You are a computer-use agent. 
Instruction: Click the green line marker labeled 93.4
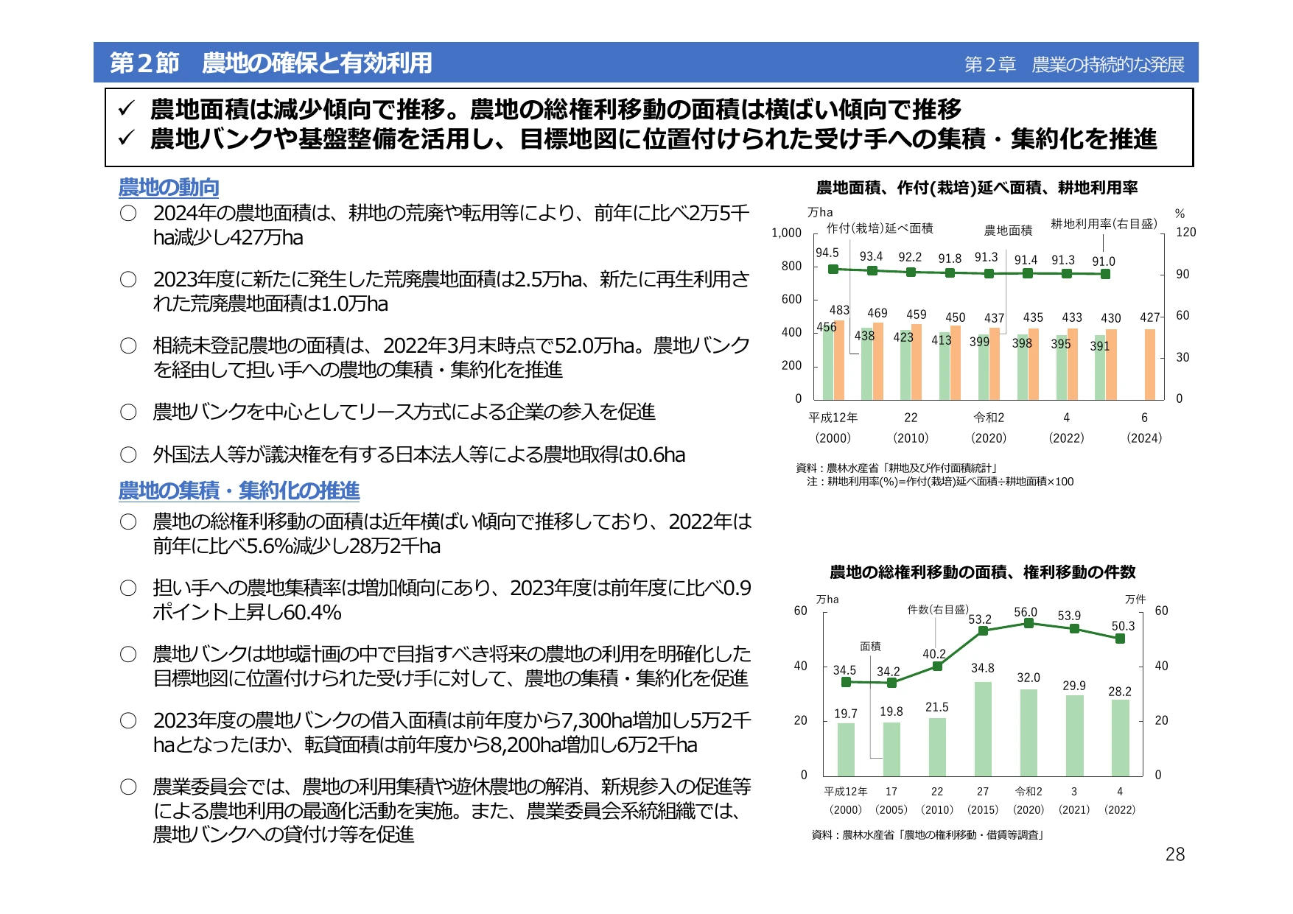pyautogui.click(x=872, y=271)
